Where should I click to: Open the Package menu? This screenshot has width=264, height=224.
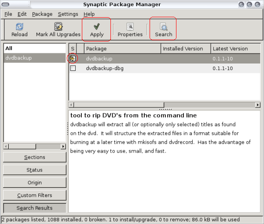[42, 14]
